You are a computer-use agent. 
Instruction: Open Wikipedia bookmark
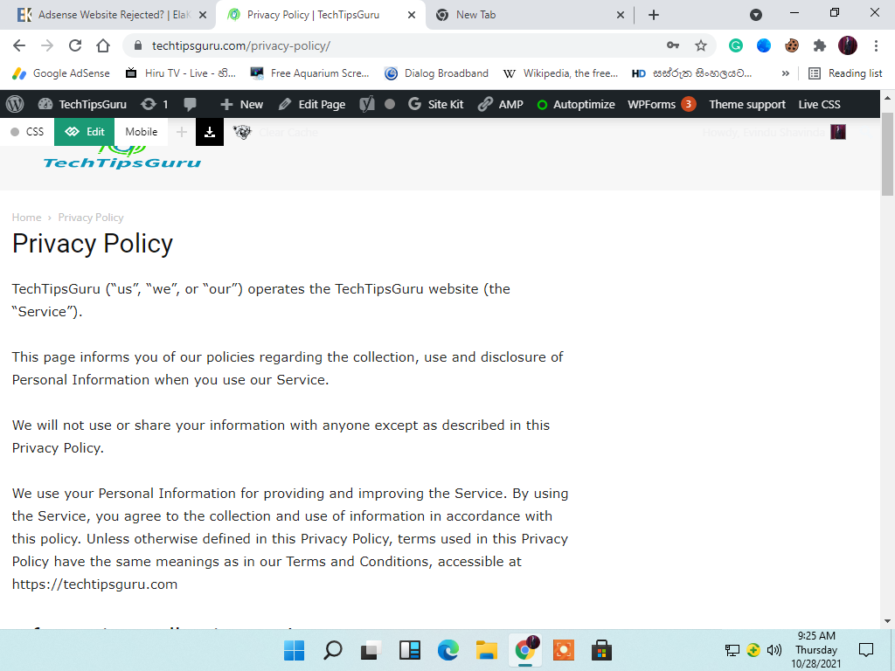pos(560,73)
